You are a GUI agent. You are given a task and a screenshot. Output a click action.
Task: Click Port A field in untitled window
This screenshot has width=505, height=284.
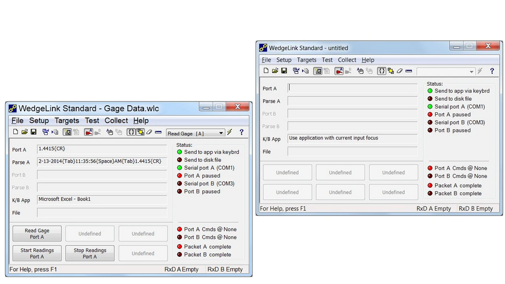point(352,88)
